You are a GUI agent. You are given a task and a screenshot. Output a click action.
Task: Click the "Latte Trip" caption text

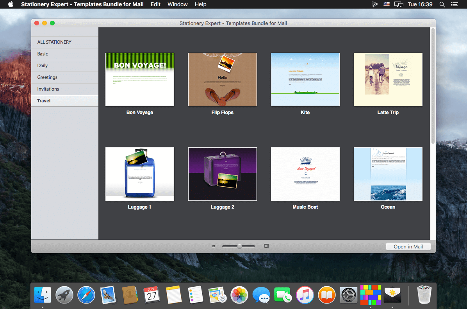click(x=388, y=113)
